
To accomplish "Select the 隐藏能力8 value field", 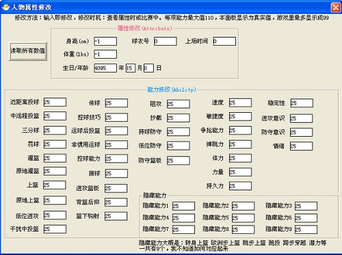I will pyautogui.click(x=243, y=230).
